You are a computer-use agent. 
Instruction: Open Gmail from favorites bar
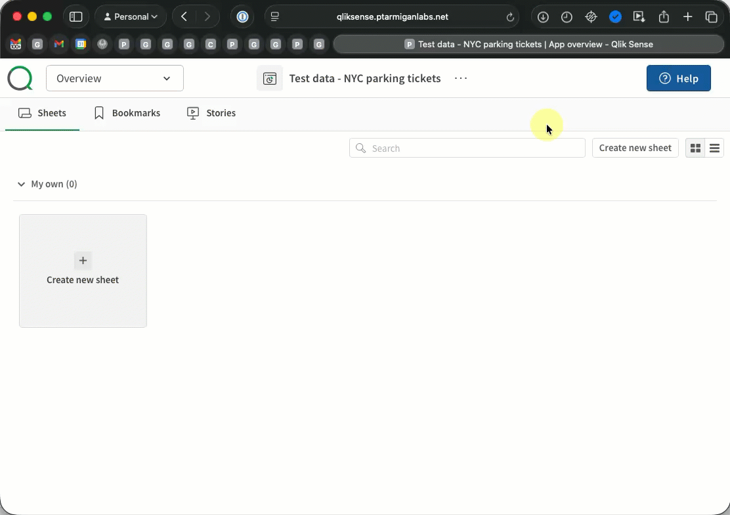tap(59, 45)
